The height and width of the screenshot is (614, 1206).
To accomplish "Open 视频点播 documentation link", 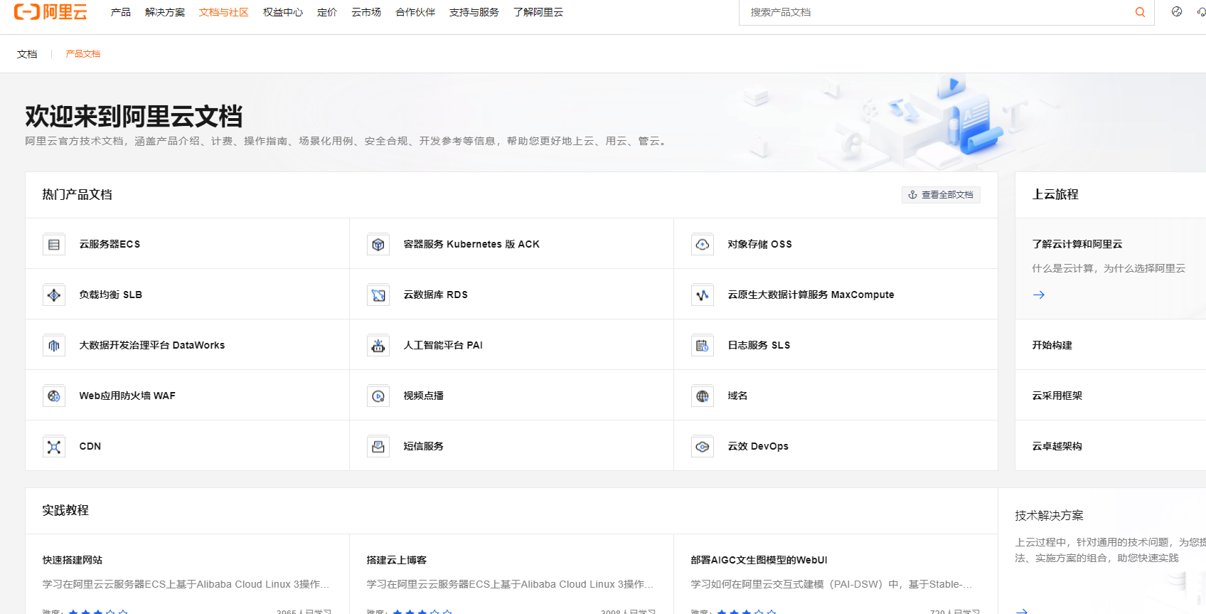I will tap(424, 396).
